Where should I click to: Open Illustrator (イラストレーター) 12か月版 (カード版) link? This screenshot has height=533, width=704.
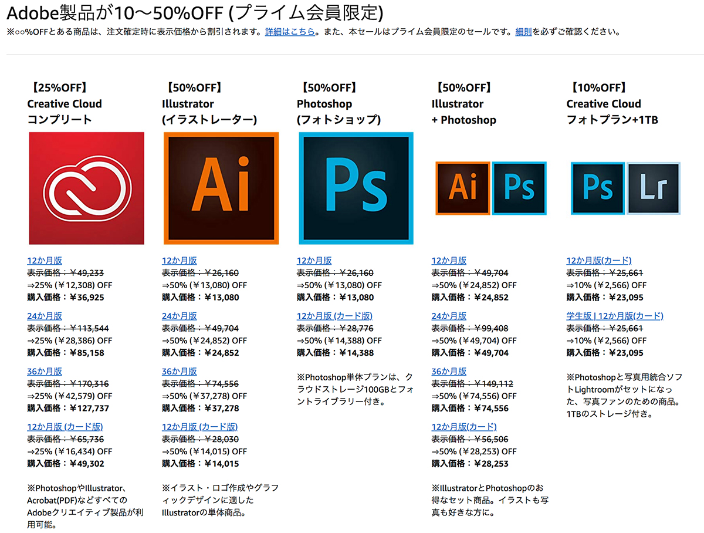click(x=200, y=427)
